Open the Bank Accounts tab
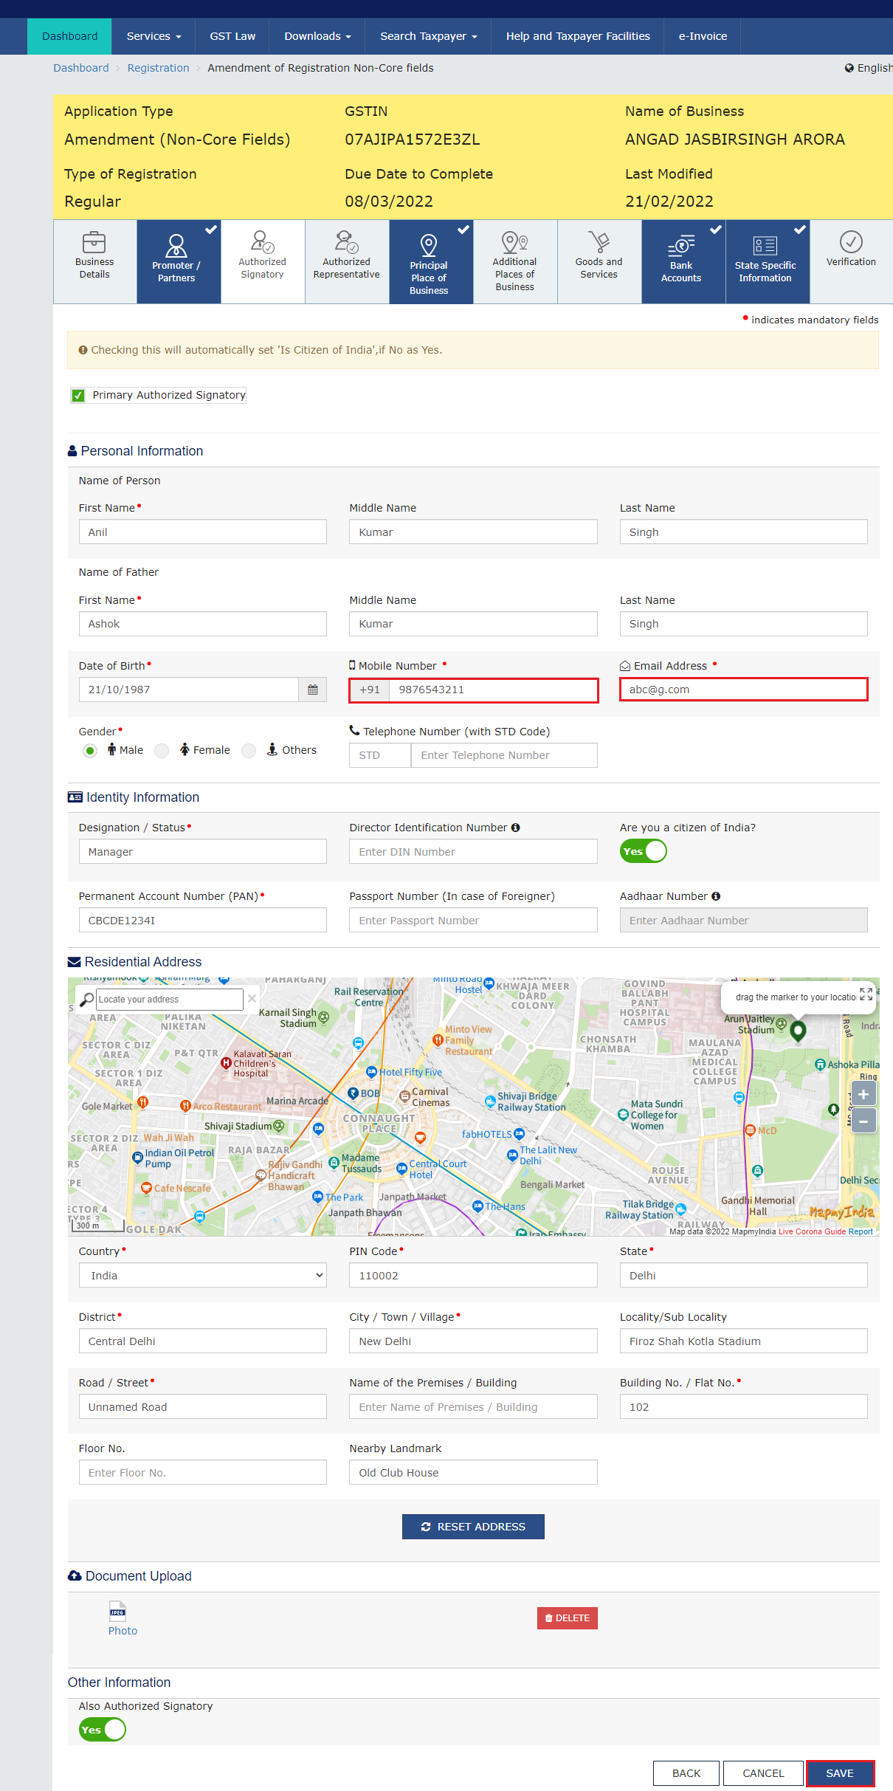 coord(683,261)
